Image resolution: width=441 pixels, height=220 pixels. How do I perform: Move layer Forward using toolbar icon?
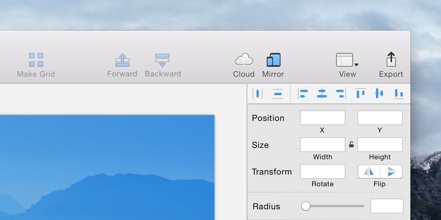(x=122, y=60)
